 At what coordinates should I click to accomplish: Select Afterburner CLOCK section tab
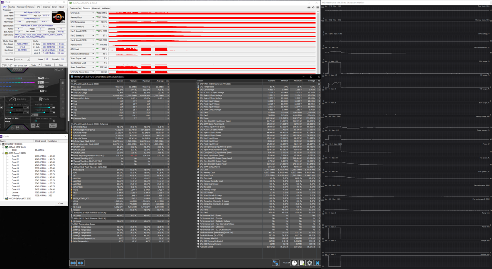18,99
